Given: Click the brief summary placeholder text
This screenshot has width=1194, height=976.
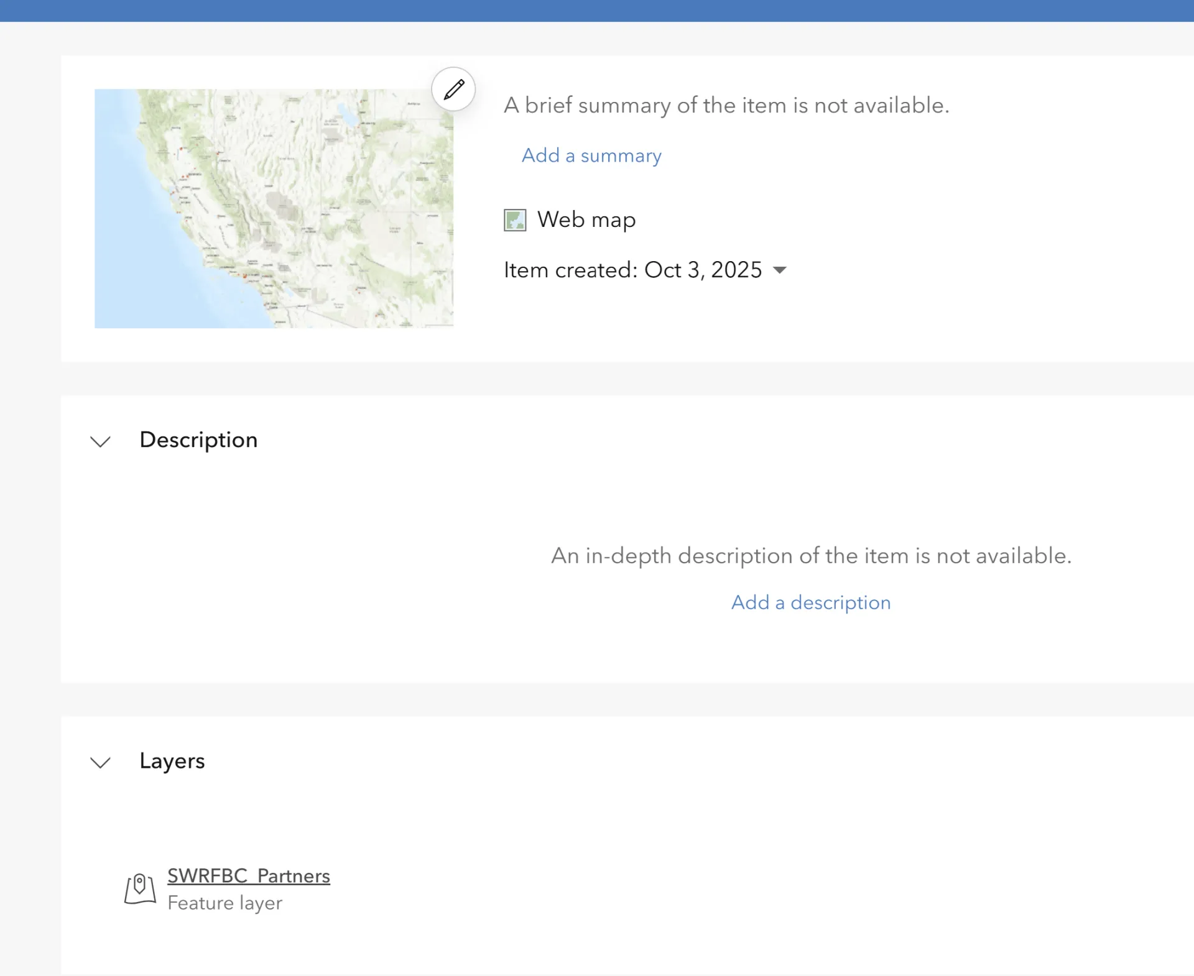Looking at the screenshot, I should pyautogui.click(x=726, y=105).
